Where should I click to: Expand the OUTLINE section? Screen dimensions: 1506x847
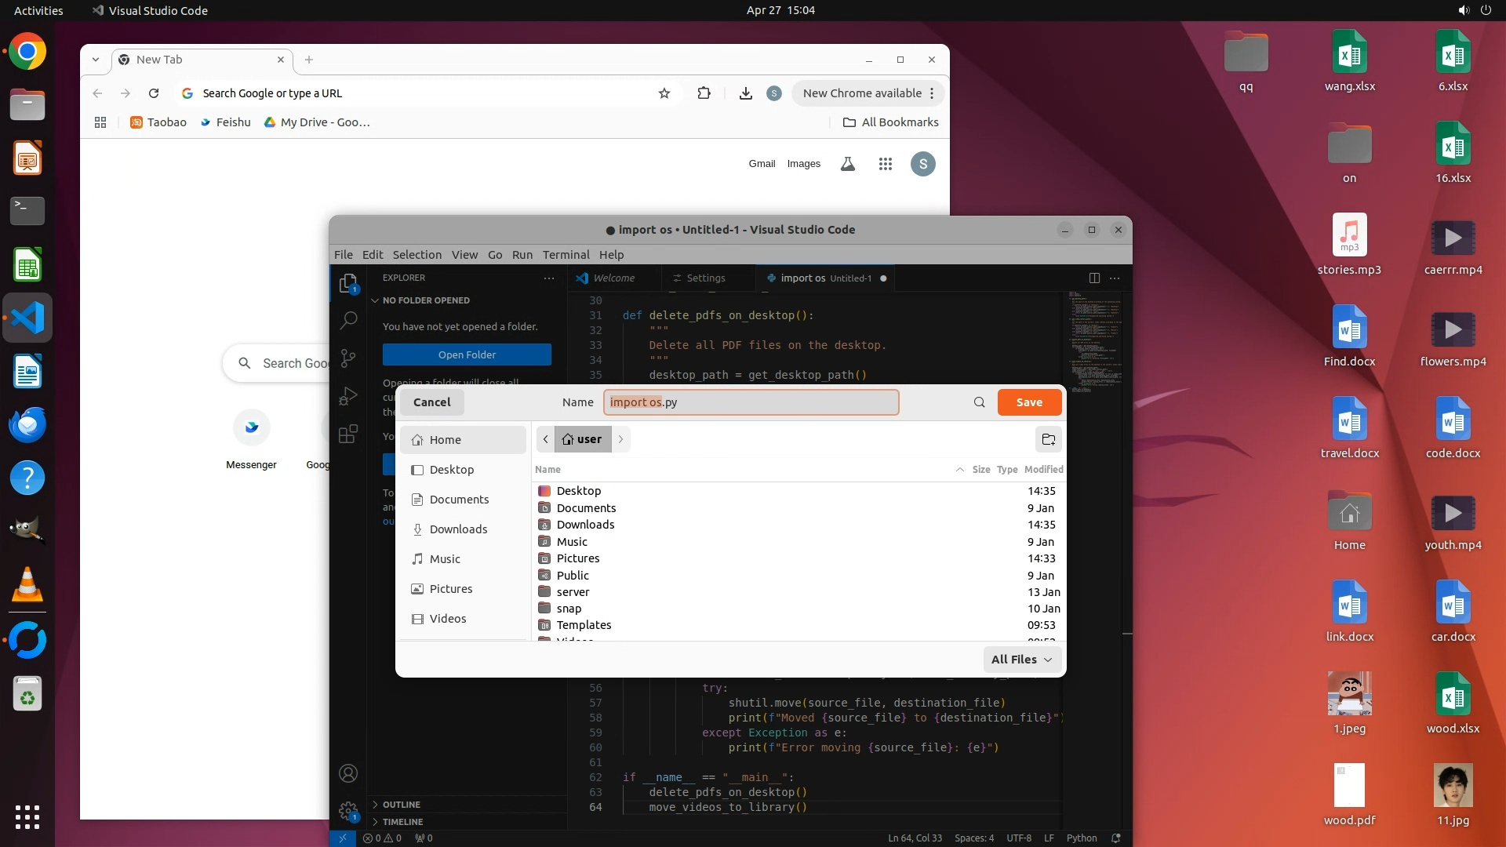coord(401,805)
